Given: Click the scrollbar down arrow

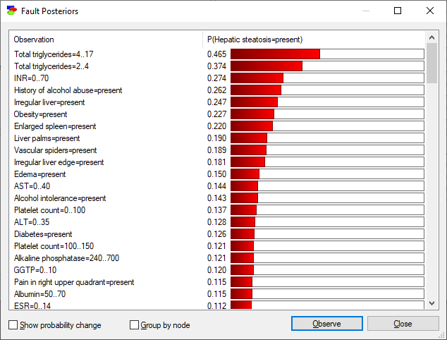Looking at the screenshot, I should [431, 303].
